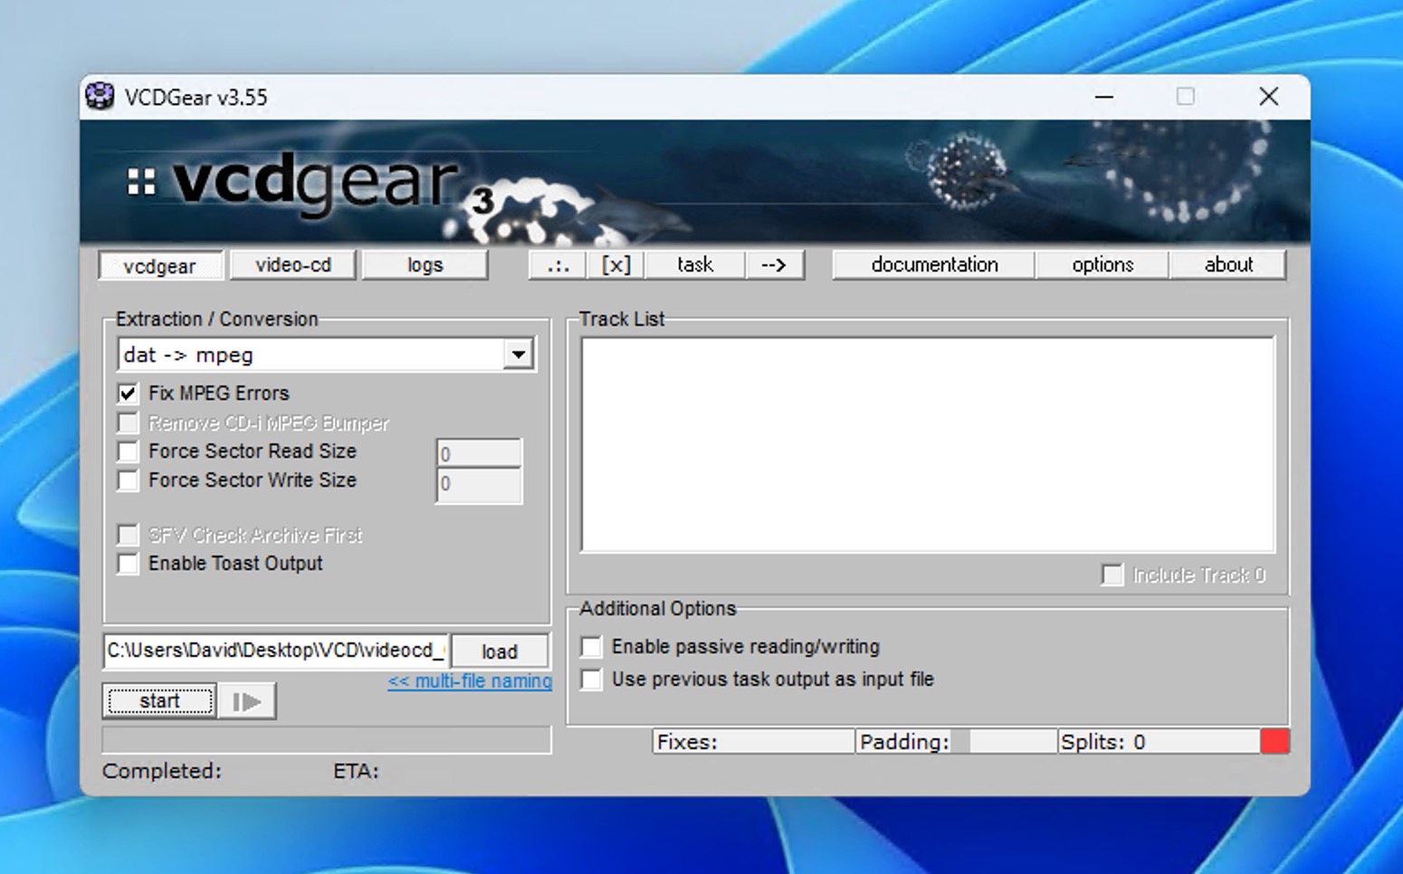This screenshot has height=874, width=1403.
Task: Click the '-->' arrow toolbar button
Action: coord(774,265)
